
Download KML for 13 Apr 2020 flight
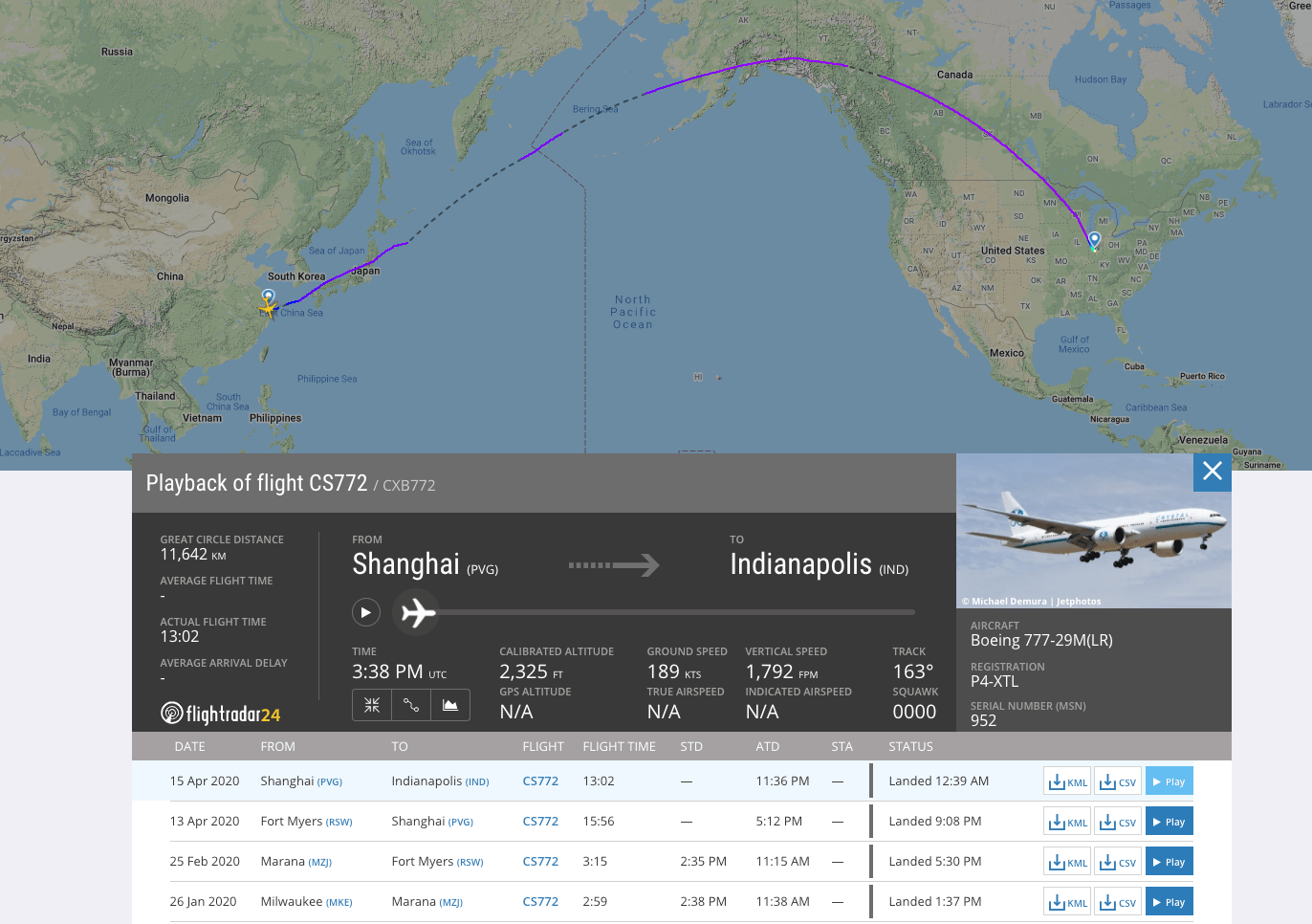1067,822
